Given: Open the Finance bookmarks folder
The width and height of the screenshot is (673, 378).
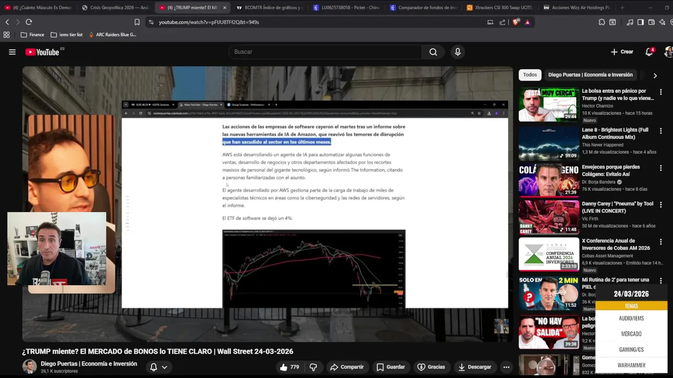Looking at the screenshot, I should click(32, 35).
